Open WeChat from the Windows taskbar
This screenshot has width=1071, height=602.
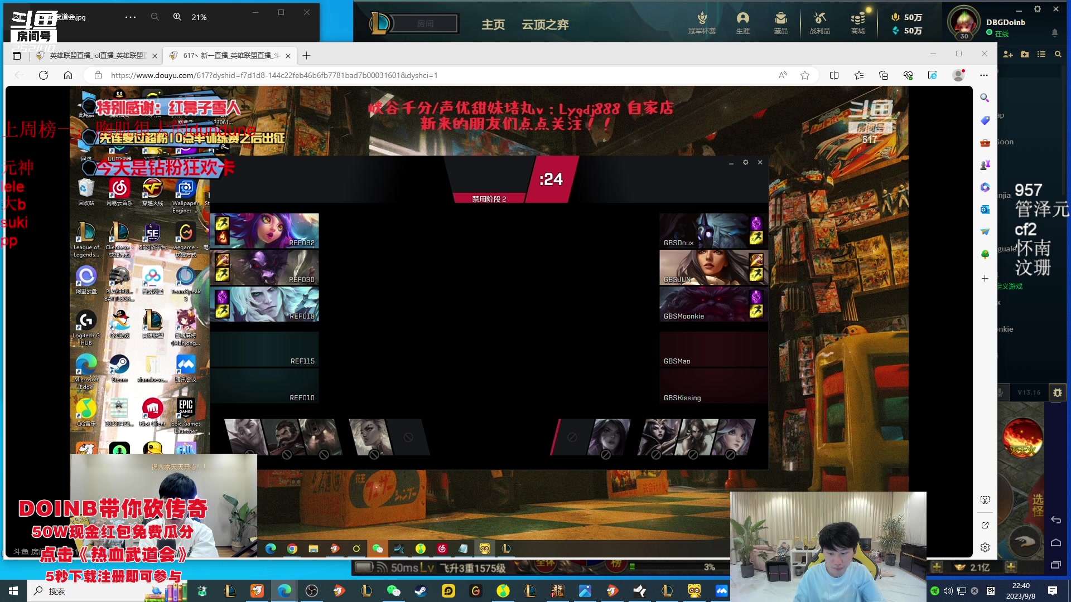tap(394, 591)
